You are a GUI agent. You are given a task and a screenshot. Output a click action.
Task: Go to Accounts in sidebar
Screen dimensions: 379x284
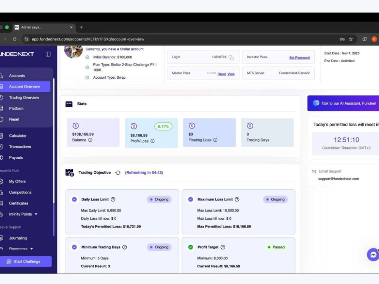[x=17, y=76]
